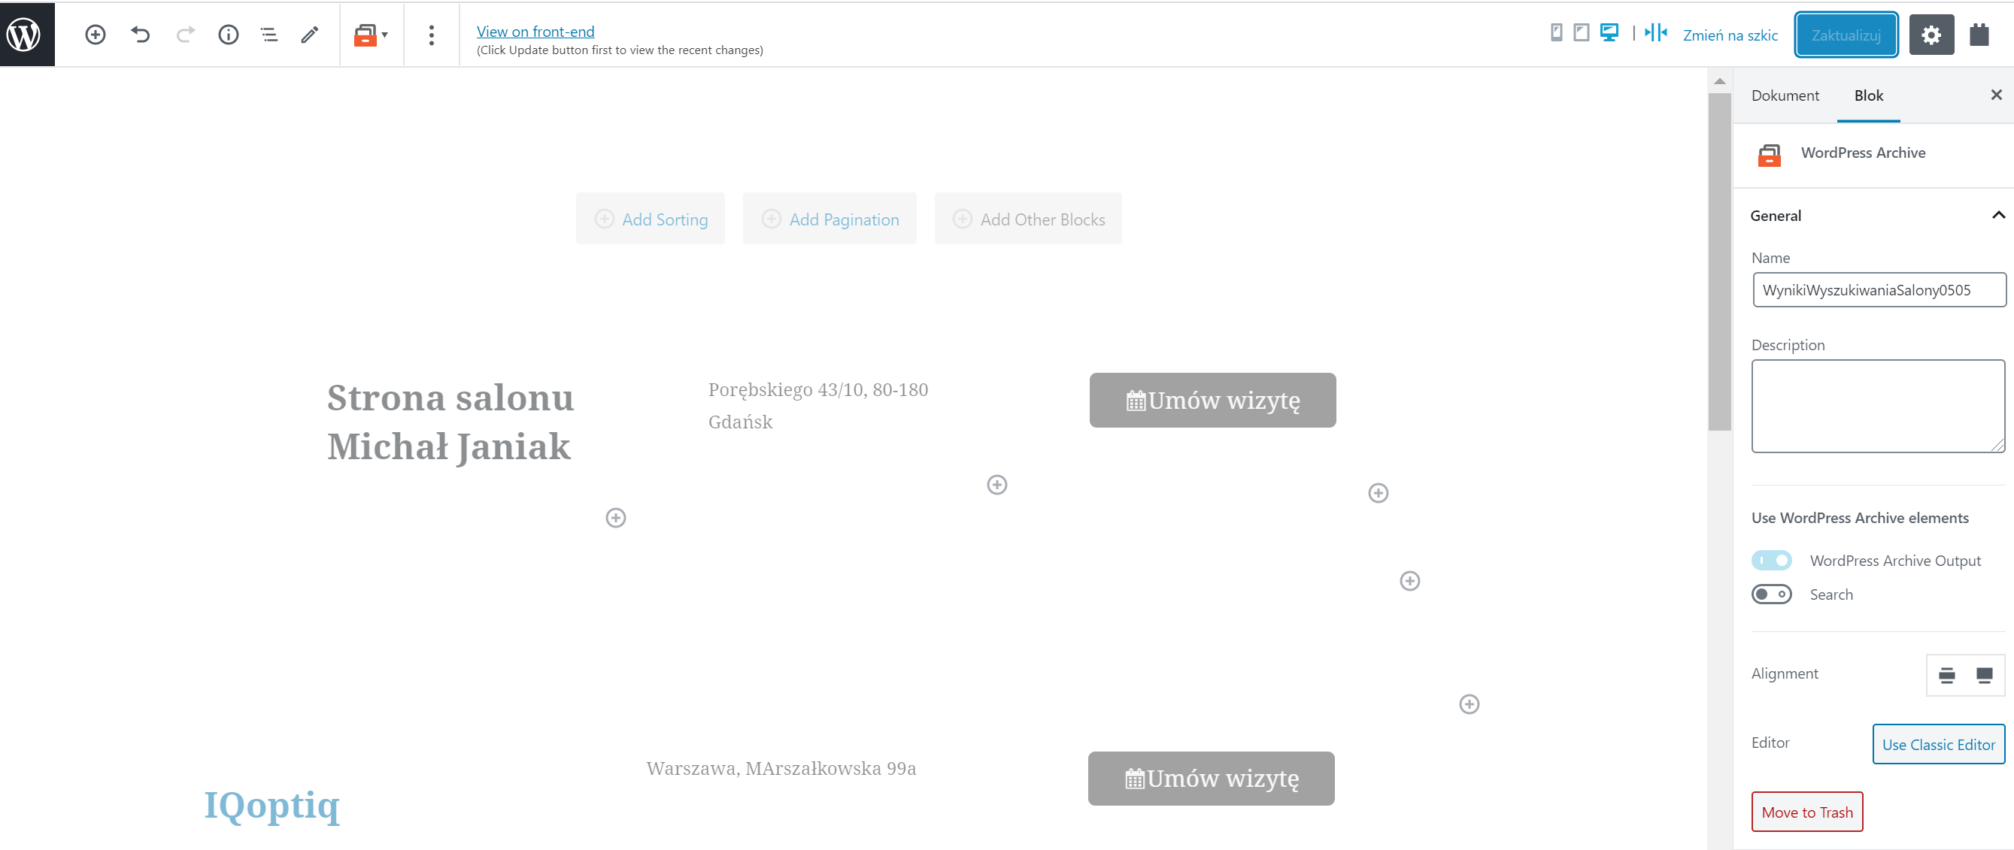Click Add Other Blocks
The image size is (2014, 850).
point(1028,219)
